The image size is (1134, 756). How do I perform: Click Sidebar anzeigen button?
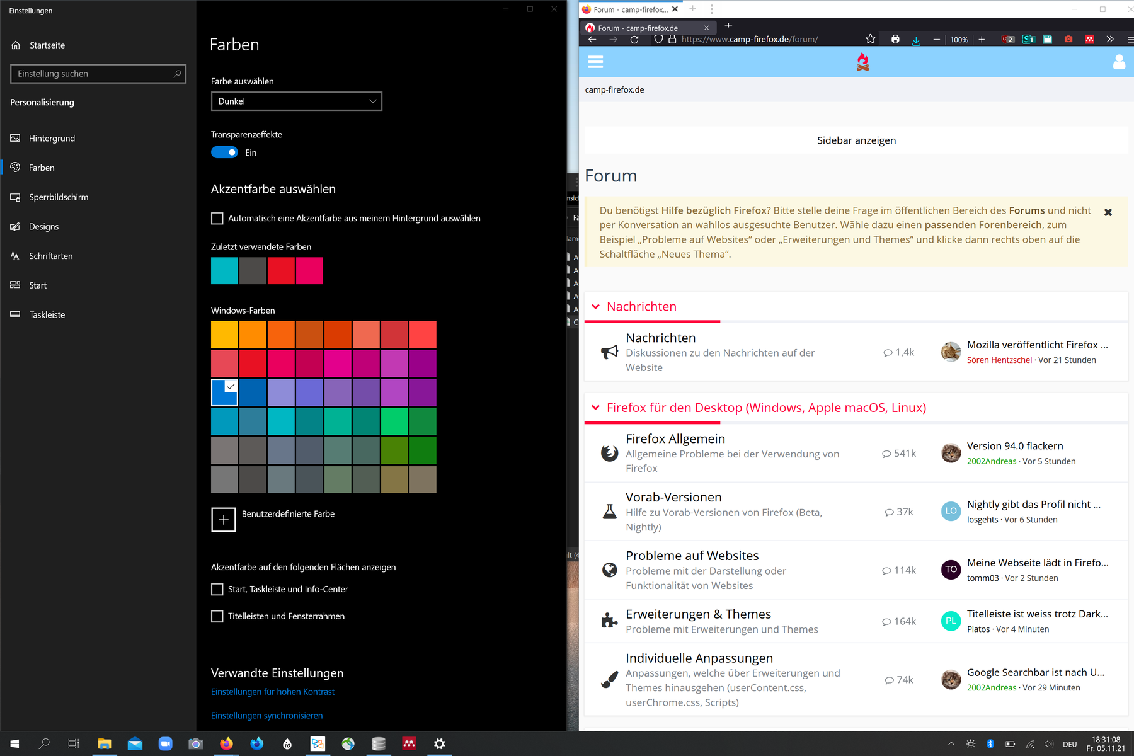pyautogui.click(x=856, y=140)
